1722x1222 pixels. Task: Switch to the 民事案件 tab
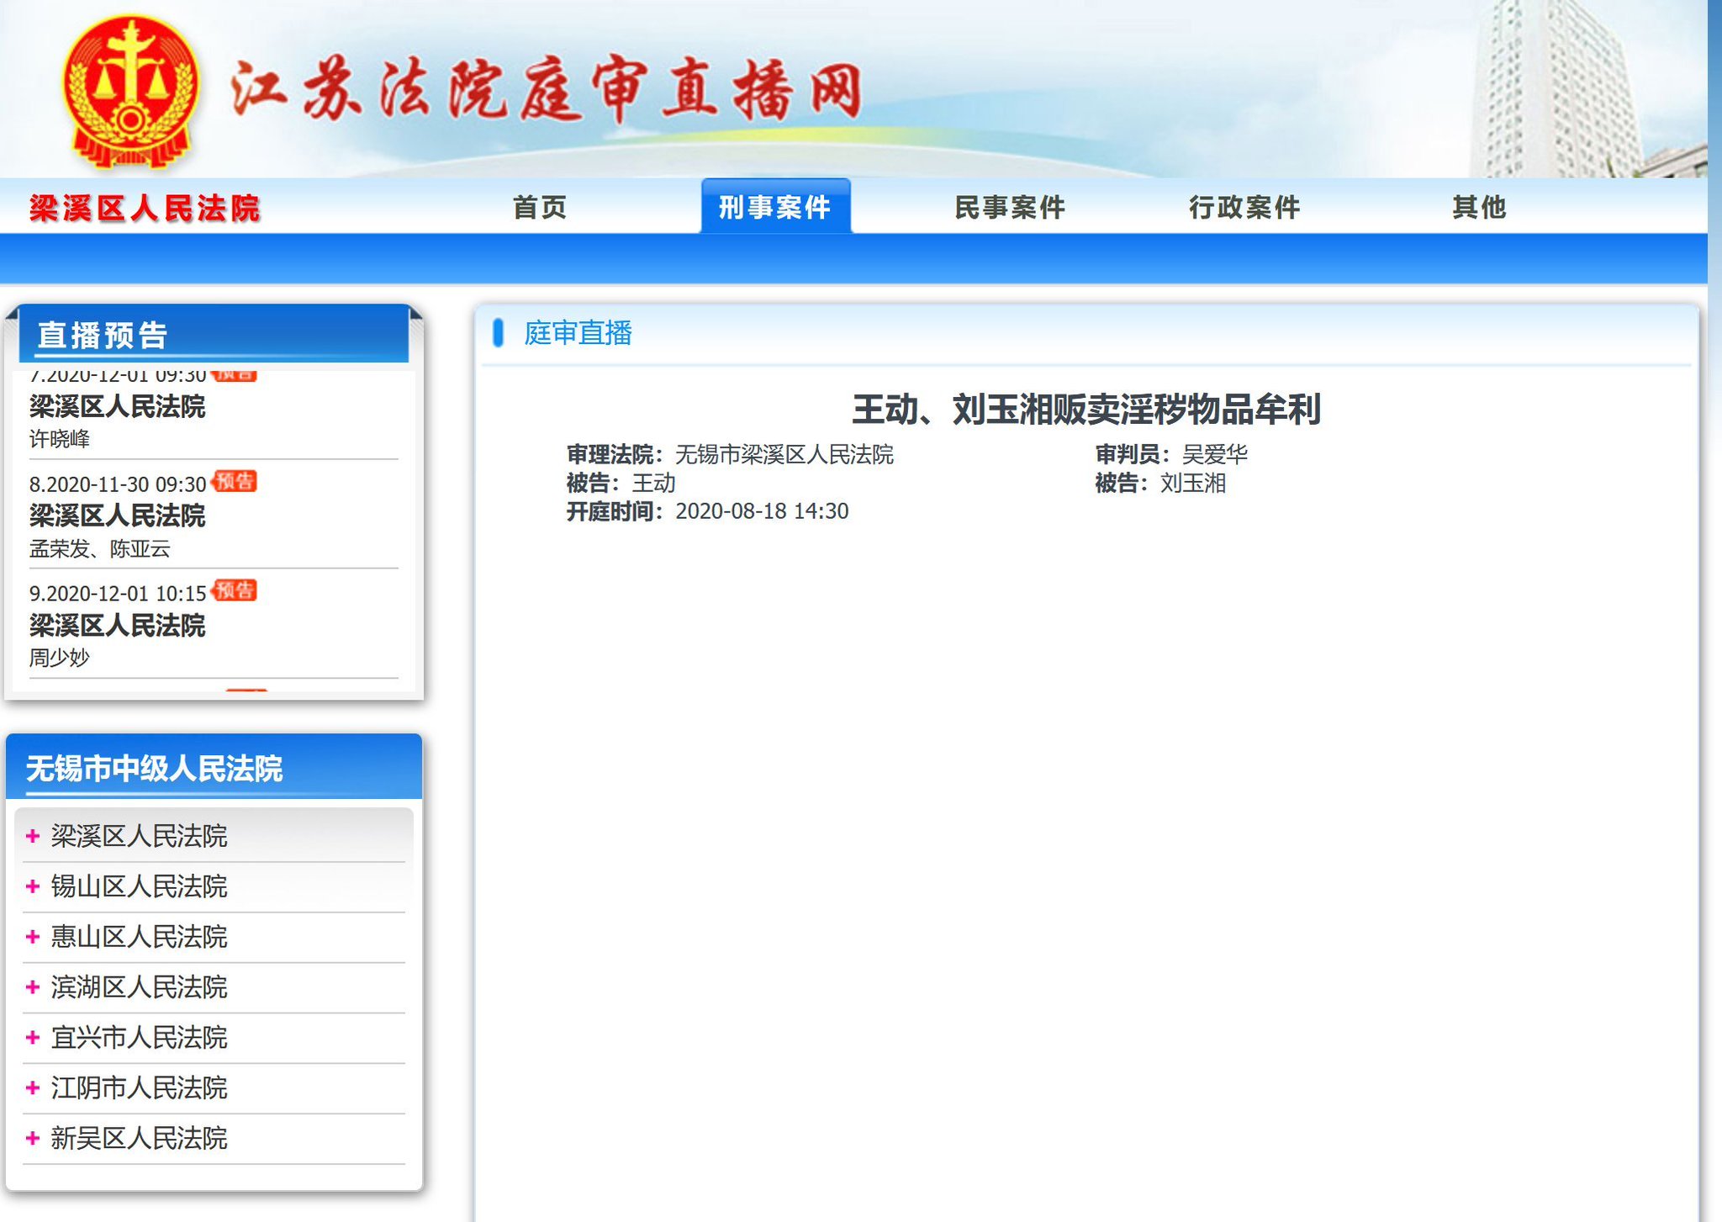[1010, 207]
